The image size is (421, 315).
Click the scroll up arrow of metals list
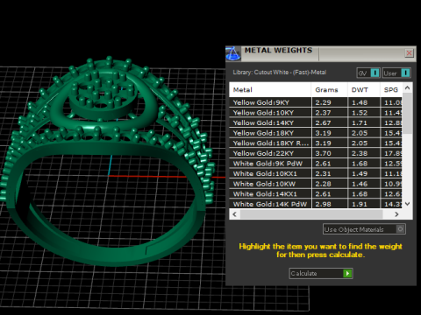[x=408, y=87]
